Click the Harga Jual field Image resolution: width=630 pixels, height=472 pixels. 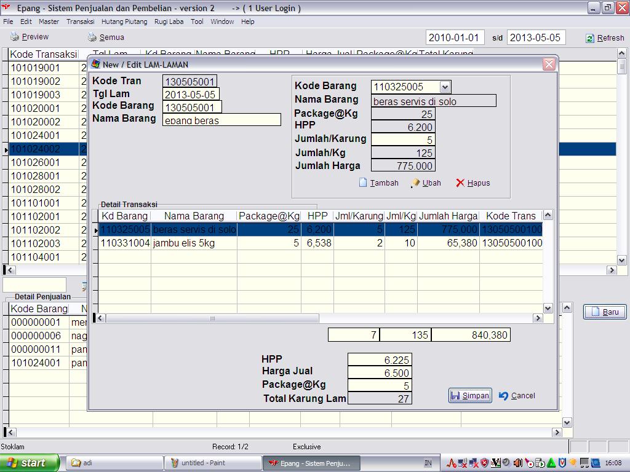pos(379,372)
